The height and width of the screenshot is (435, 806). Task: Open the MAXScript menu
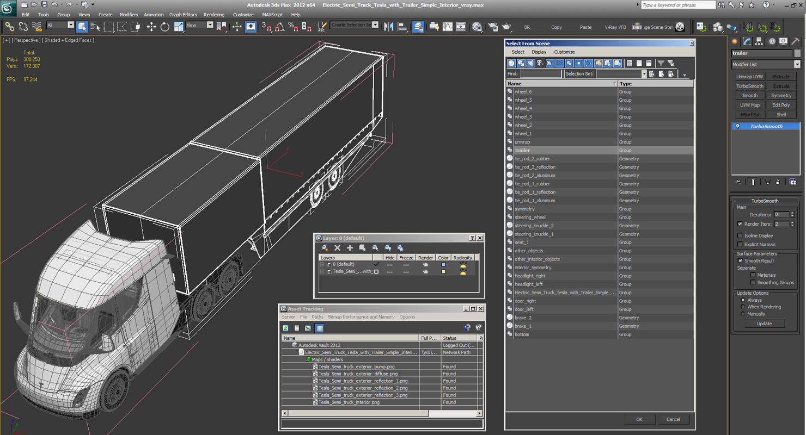(272, 15)
